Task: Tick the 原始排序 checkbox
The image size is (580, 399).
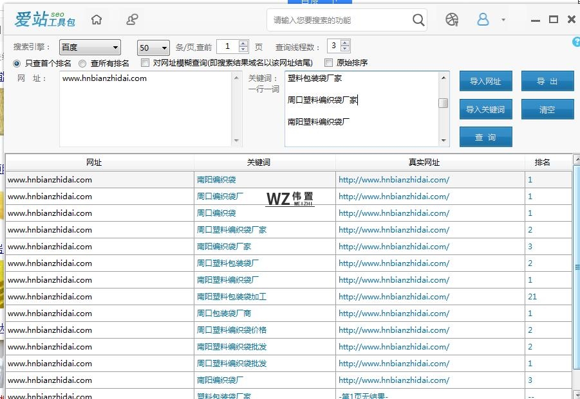Action: [328, 63]
